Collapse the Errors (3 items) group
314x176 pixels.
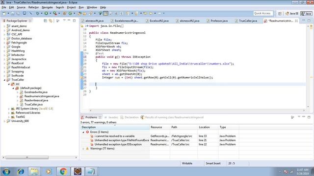[83, 132]
